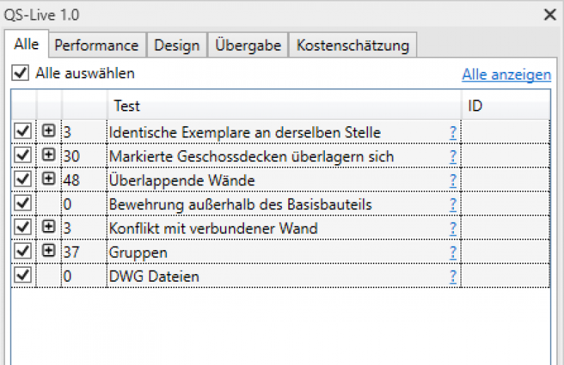Click the Test column header
Viewport: 564px width, 365px height.
tap(282, 106)
